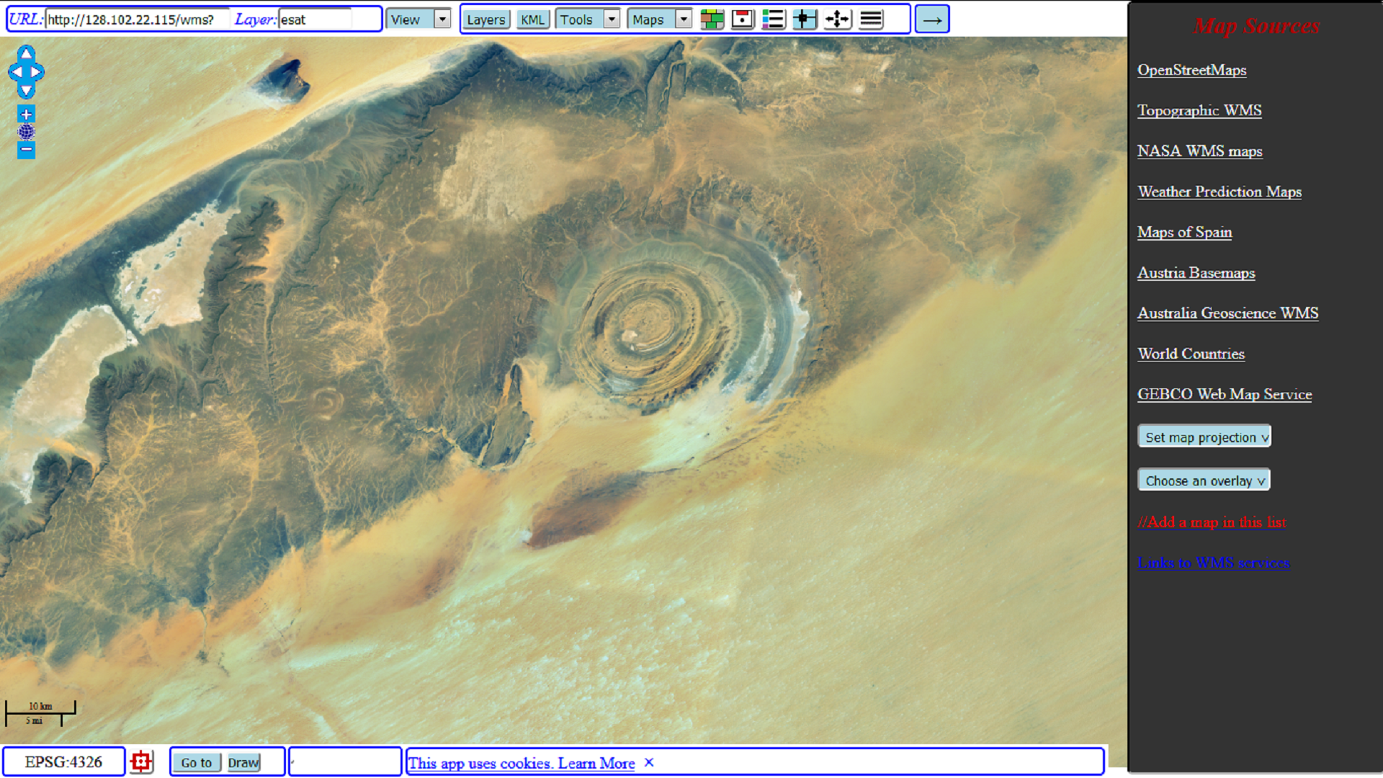The image size is (1383, 778).
Task: Open the GEBCO Web Map Service link
Action: [1225, 394]
